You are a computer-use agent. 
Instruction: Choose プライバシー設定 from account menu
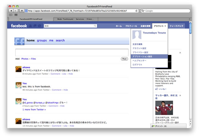pos(140,52)
